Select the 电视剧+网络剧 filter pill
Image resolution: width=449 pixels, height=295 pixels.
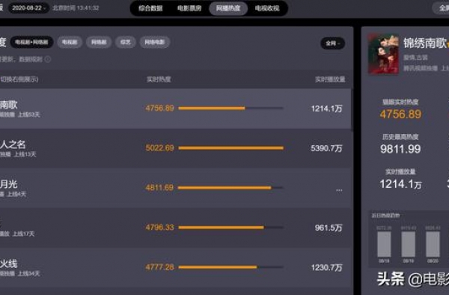click(x=31, y=42)
